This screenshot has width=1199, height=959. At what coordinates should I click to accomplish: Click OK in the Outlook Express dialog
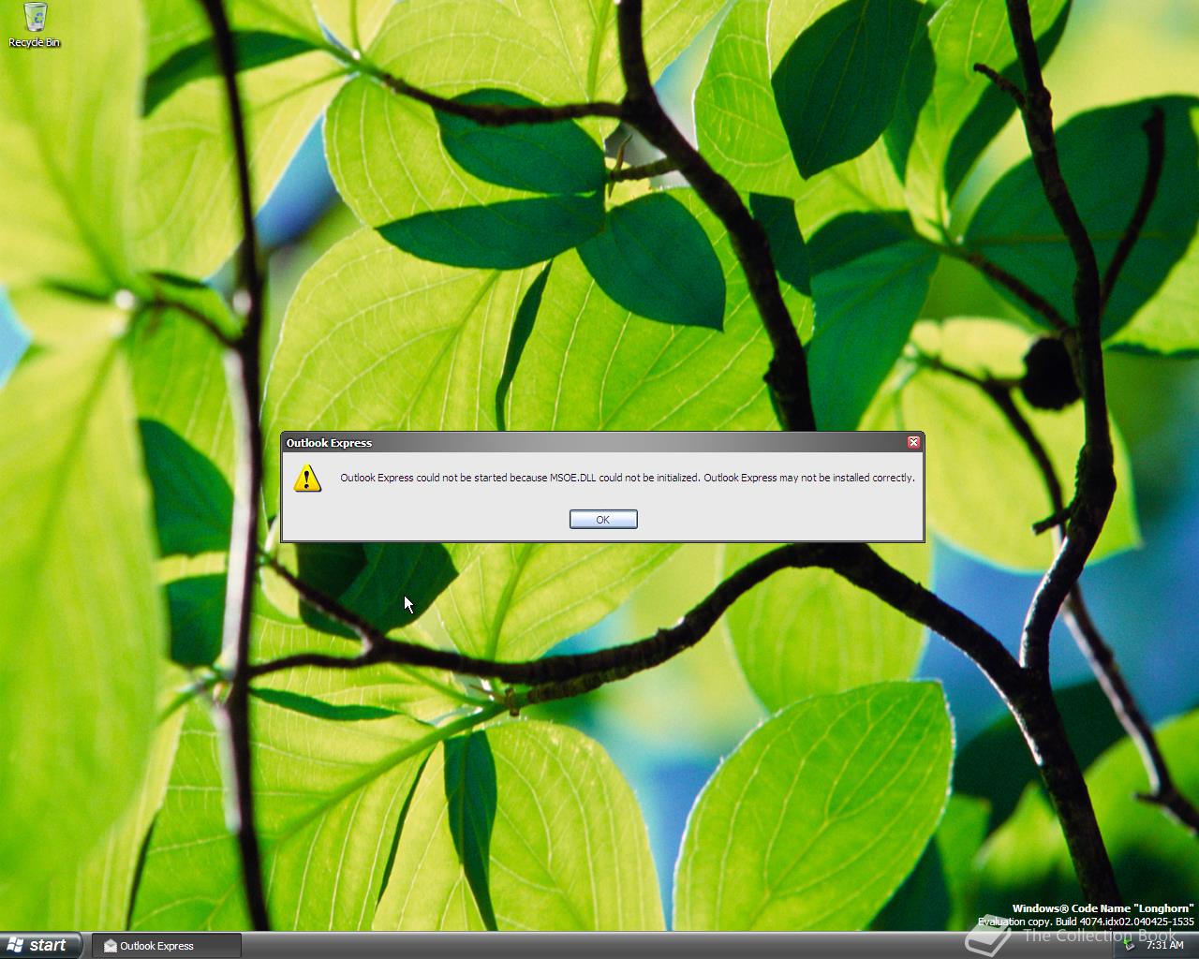click(x=603, y=519)
